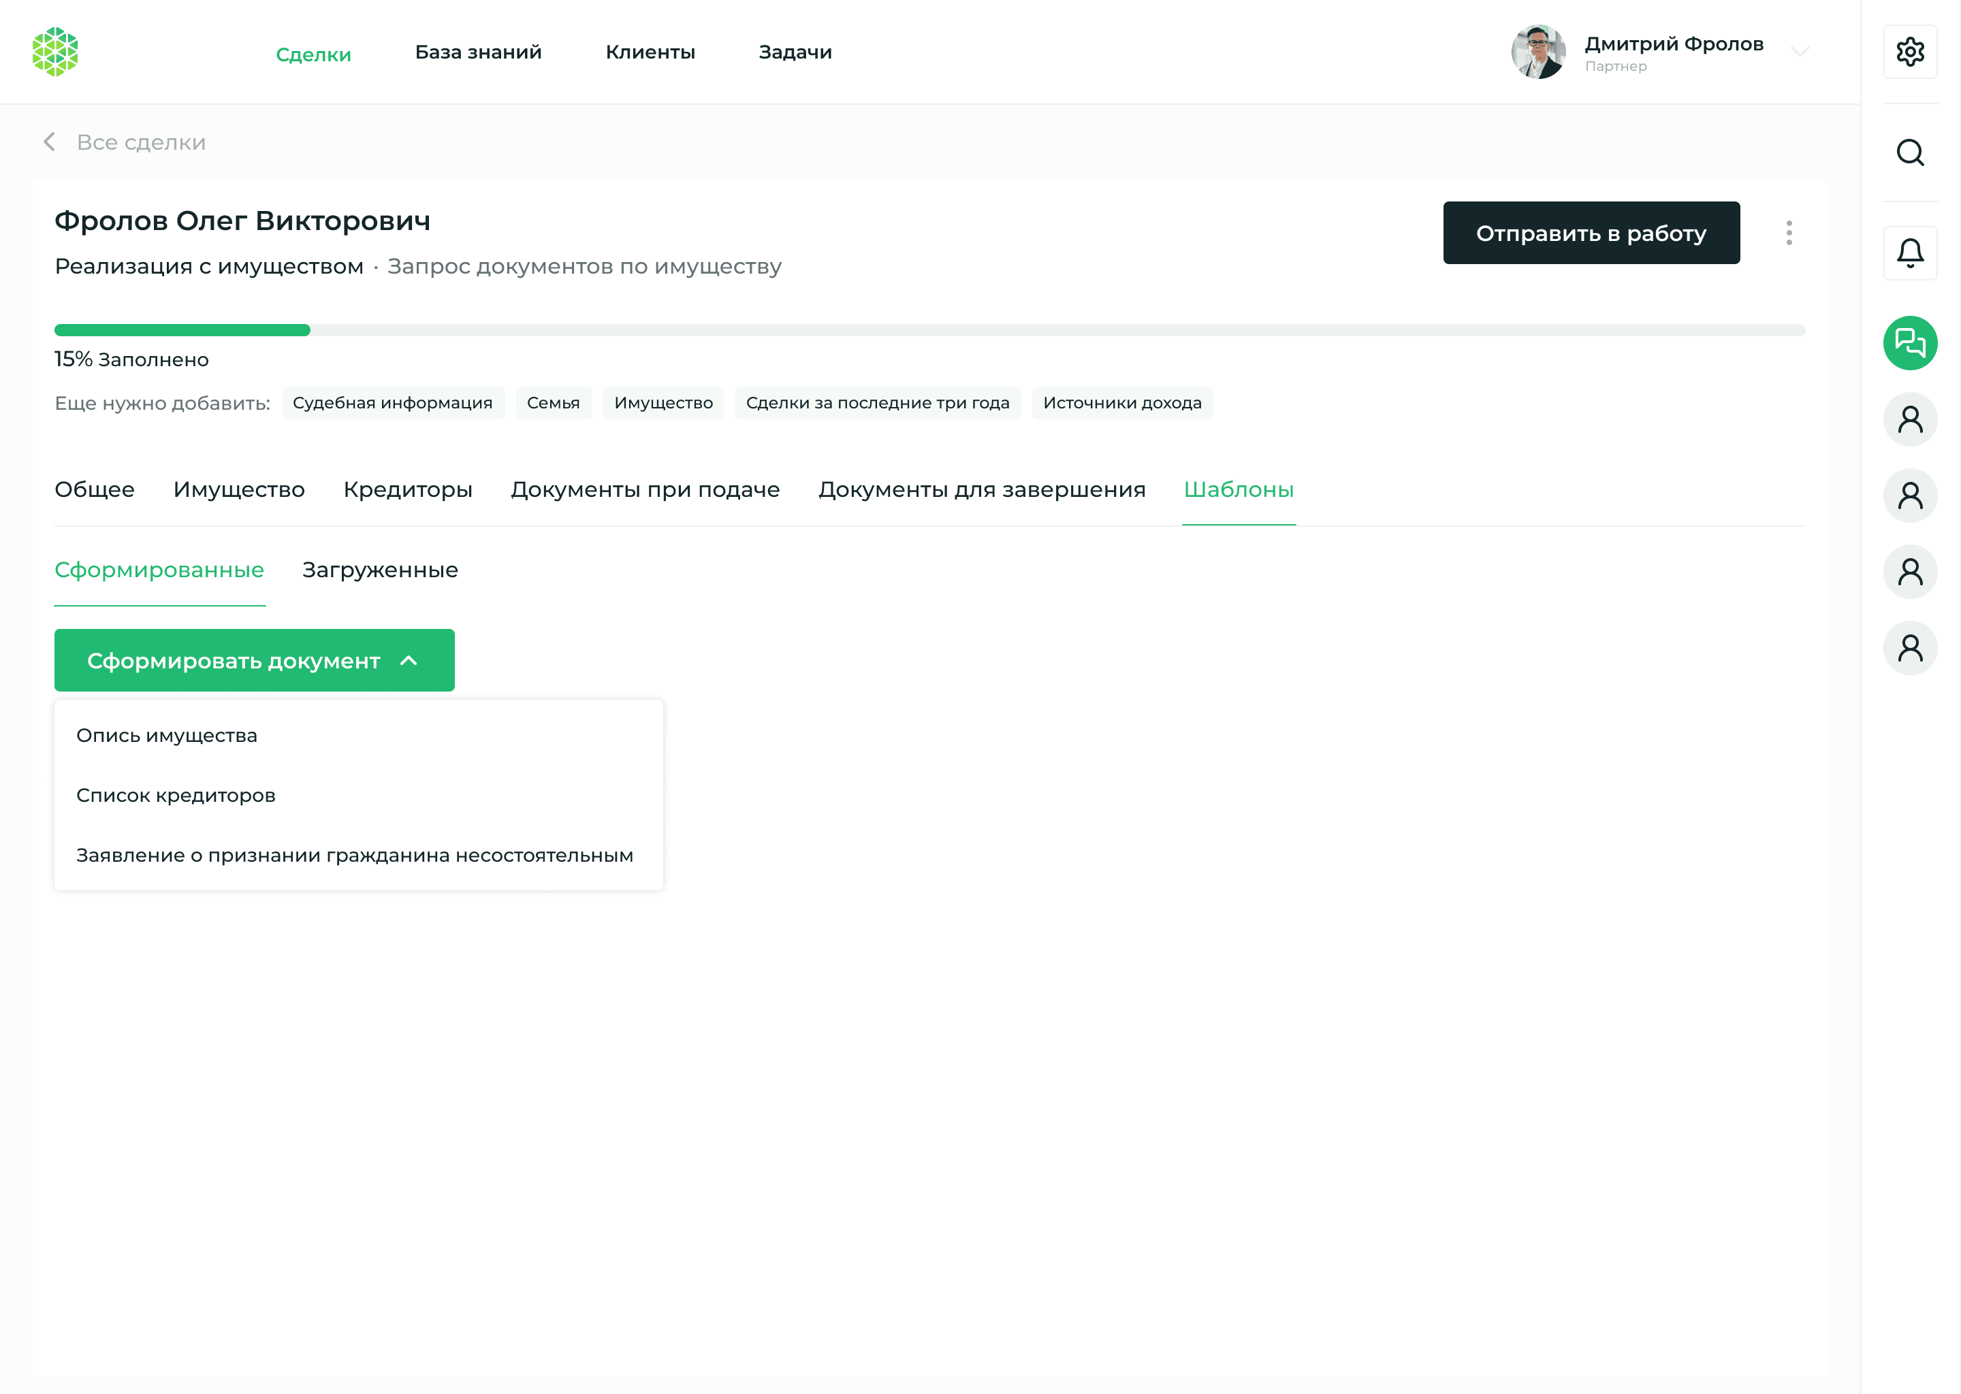Open the three-dot more options menu
Viewport: 1961px width, 1394px height.
(1789, 233)
